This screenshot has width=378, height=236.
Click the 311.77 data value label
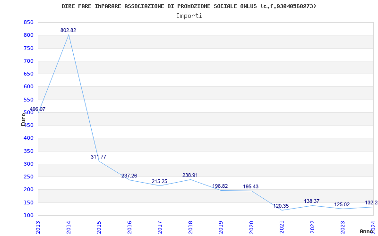point(98,157)
